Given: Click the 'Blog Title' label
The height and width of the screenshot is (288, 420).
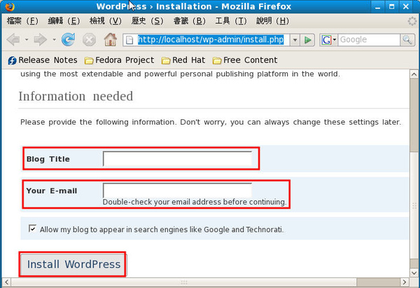Looking at the screenshot, I should (x=48, y=159).
